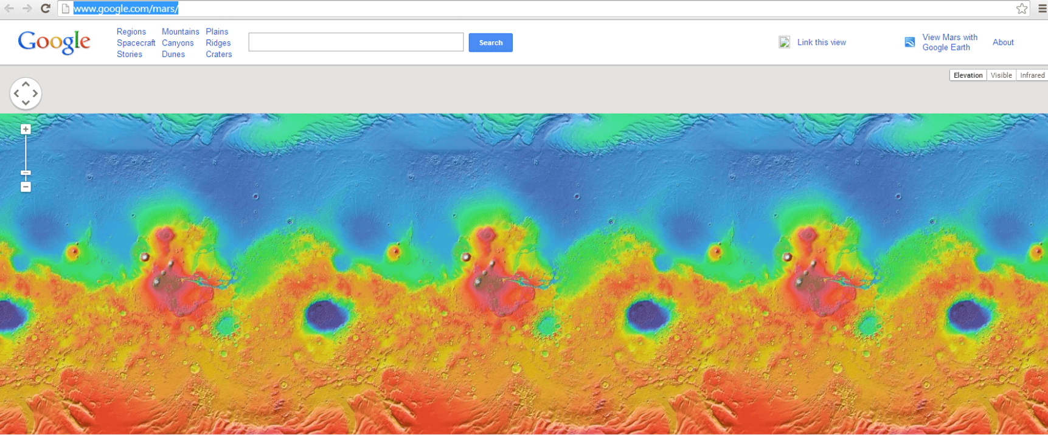Switch map to Visible view
The image size is (1048, 435).
(x=1001, y=75)
